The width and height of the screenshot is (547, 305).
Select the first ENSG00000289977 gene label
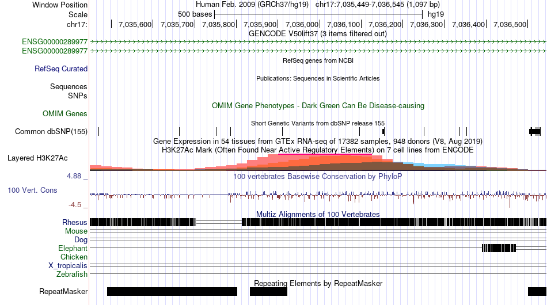pyautogui.click(x=55, y=42)
